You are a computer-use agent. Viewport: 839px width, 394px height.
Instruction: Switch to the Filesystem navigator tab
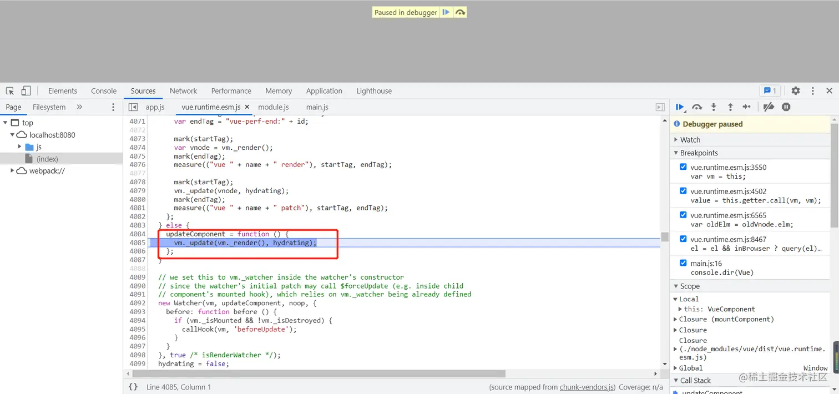click(49, 107)
